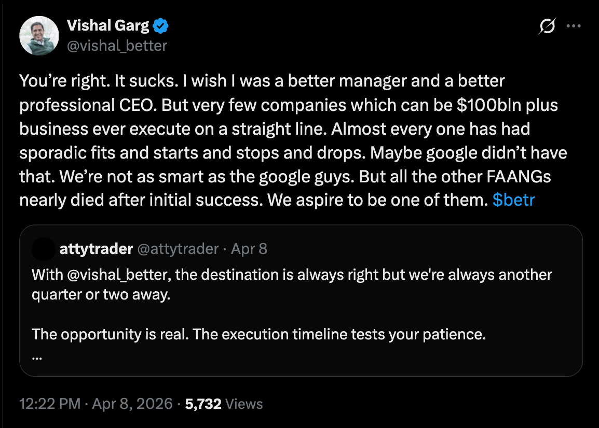Click attytrader's dark avatar in the quote

(x=43, y=249)
